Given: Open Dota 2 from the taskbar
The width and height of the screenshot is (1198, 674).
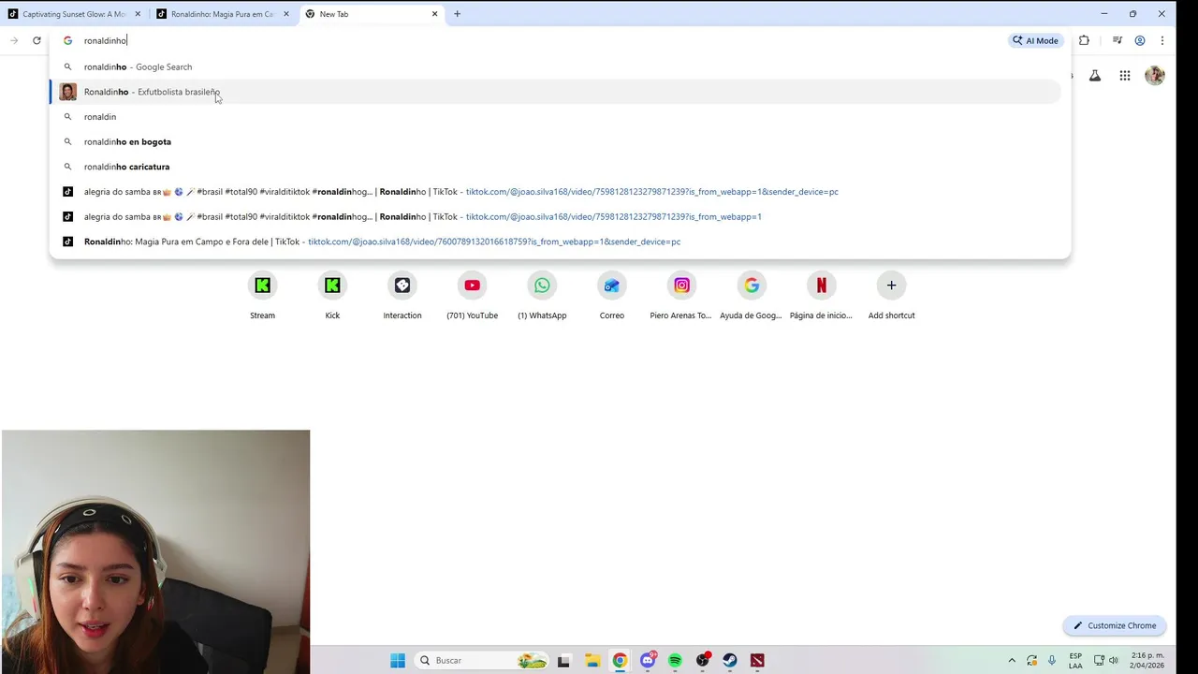Looking at the screenshot, I should [757, 660].
